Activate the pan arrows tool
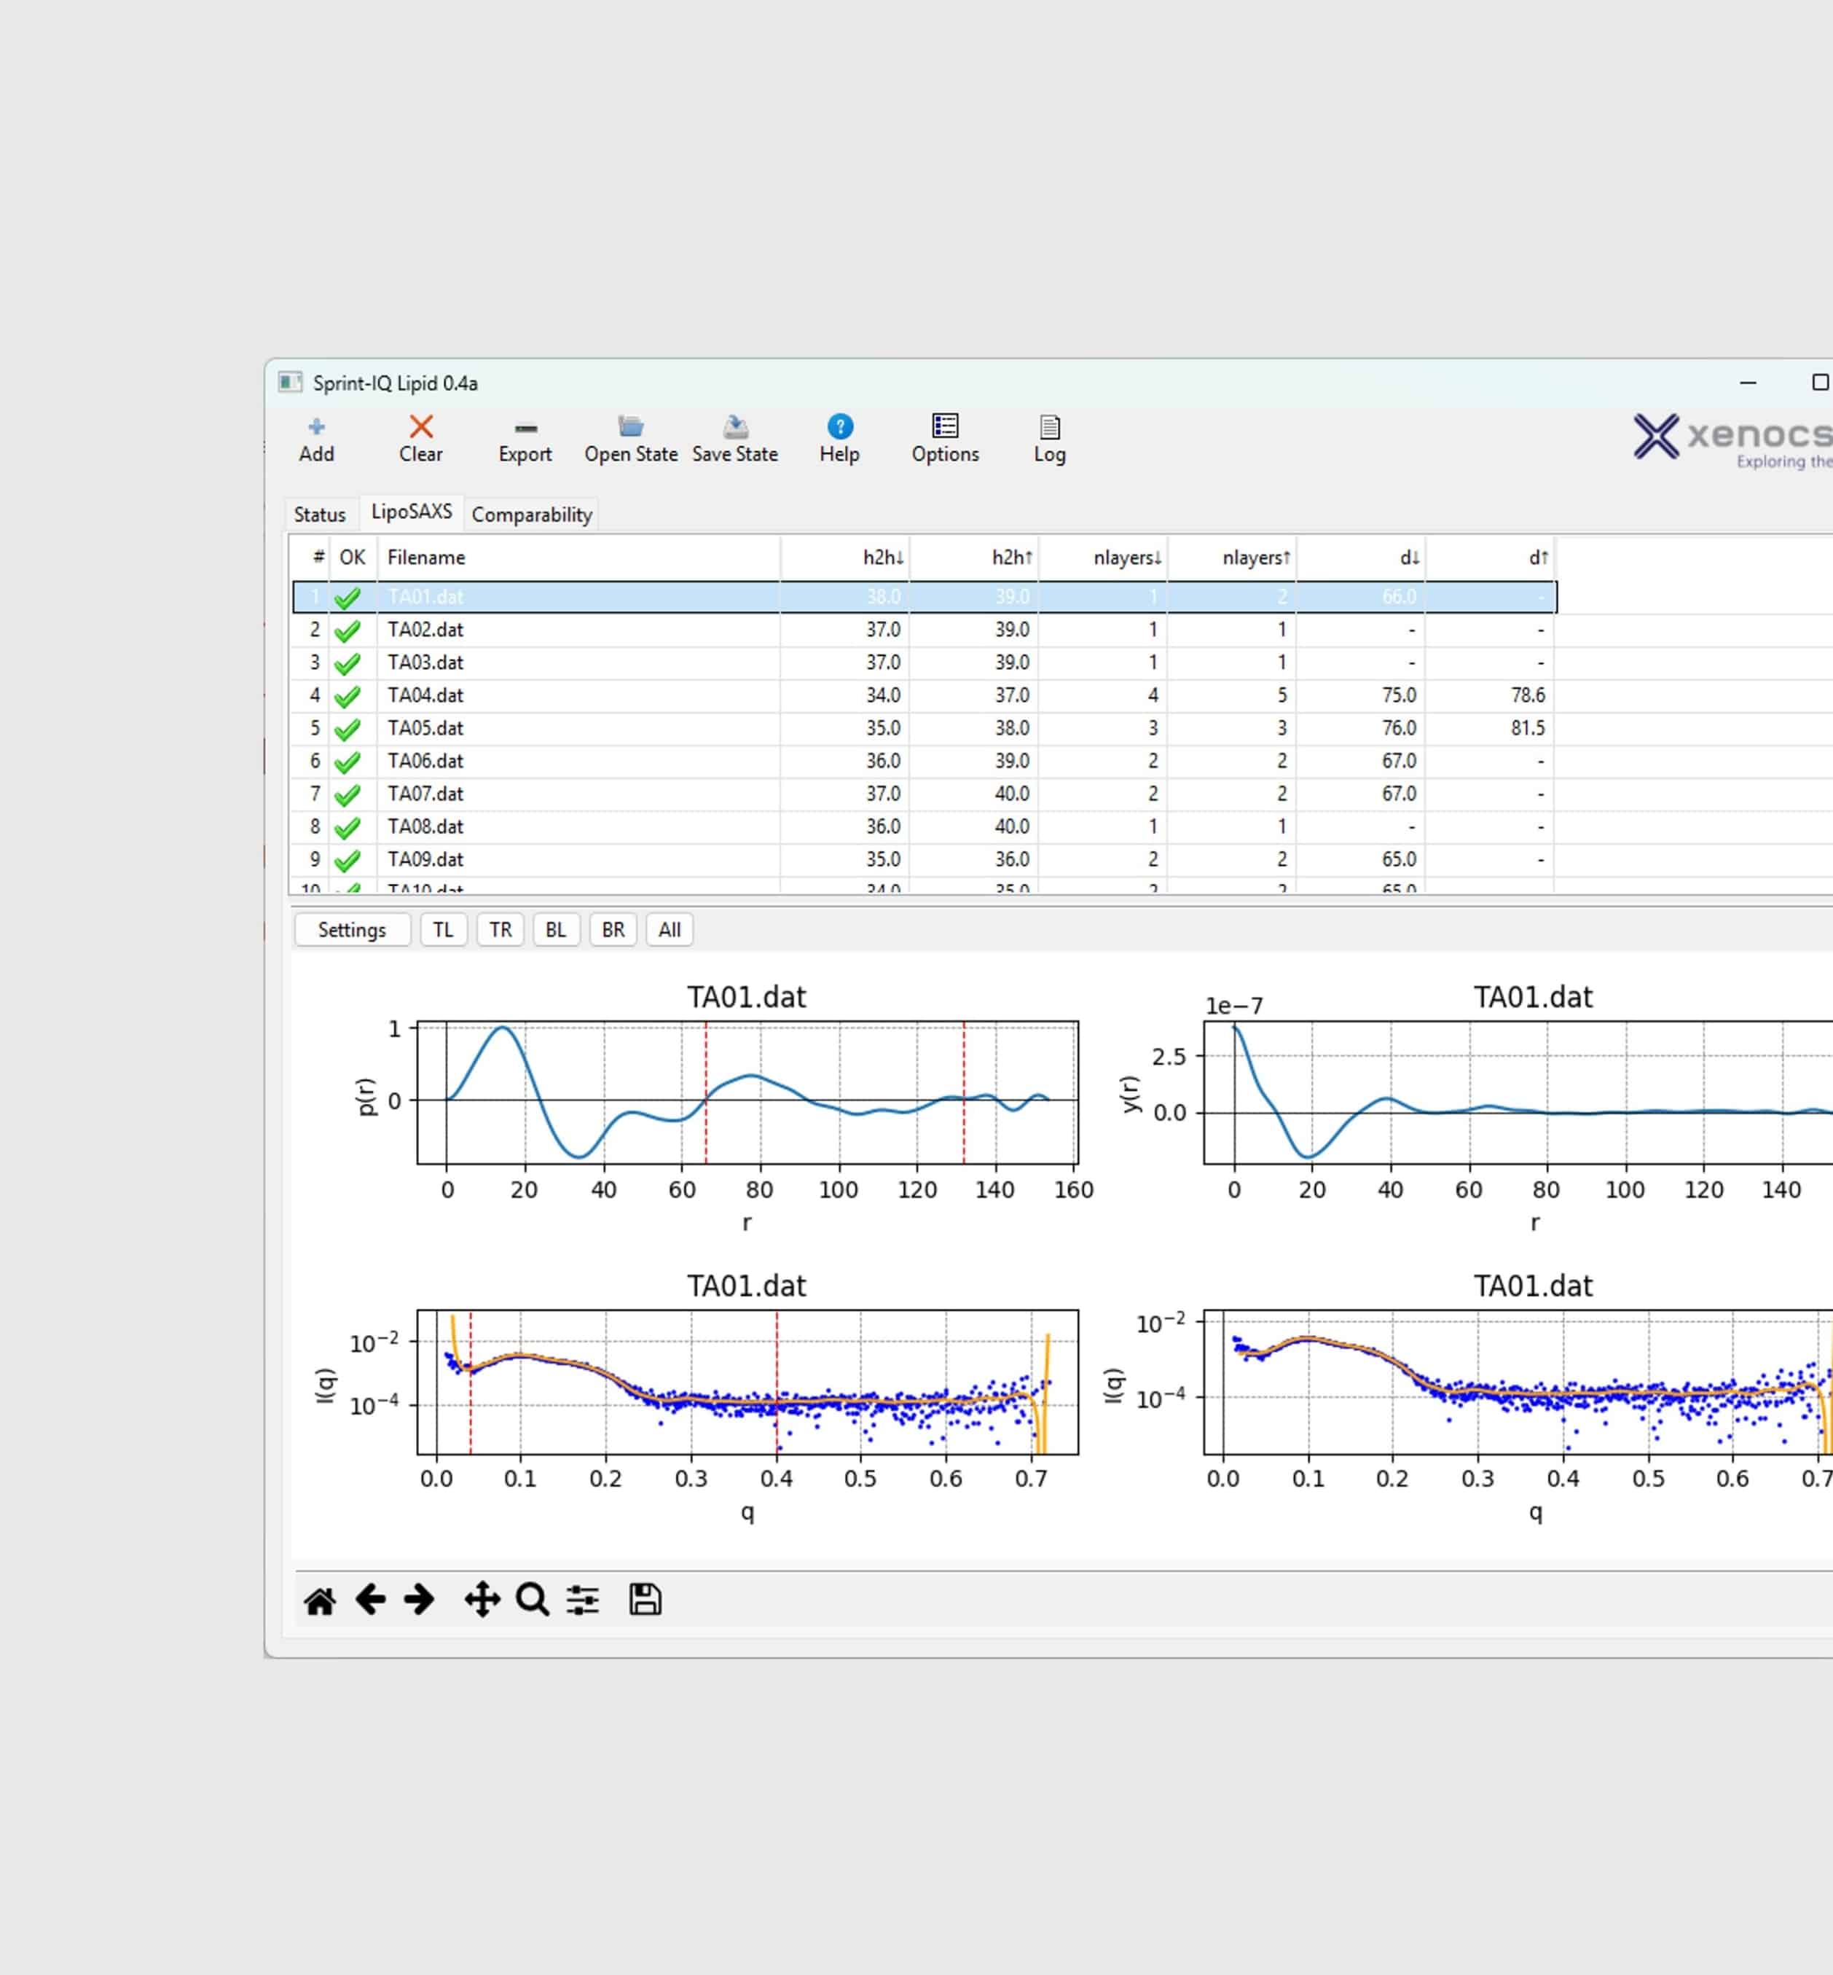The height and width of the screenshot is (1975, 1833). click(482, 1600)
